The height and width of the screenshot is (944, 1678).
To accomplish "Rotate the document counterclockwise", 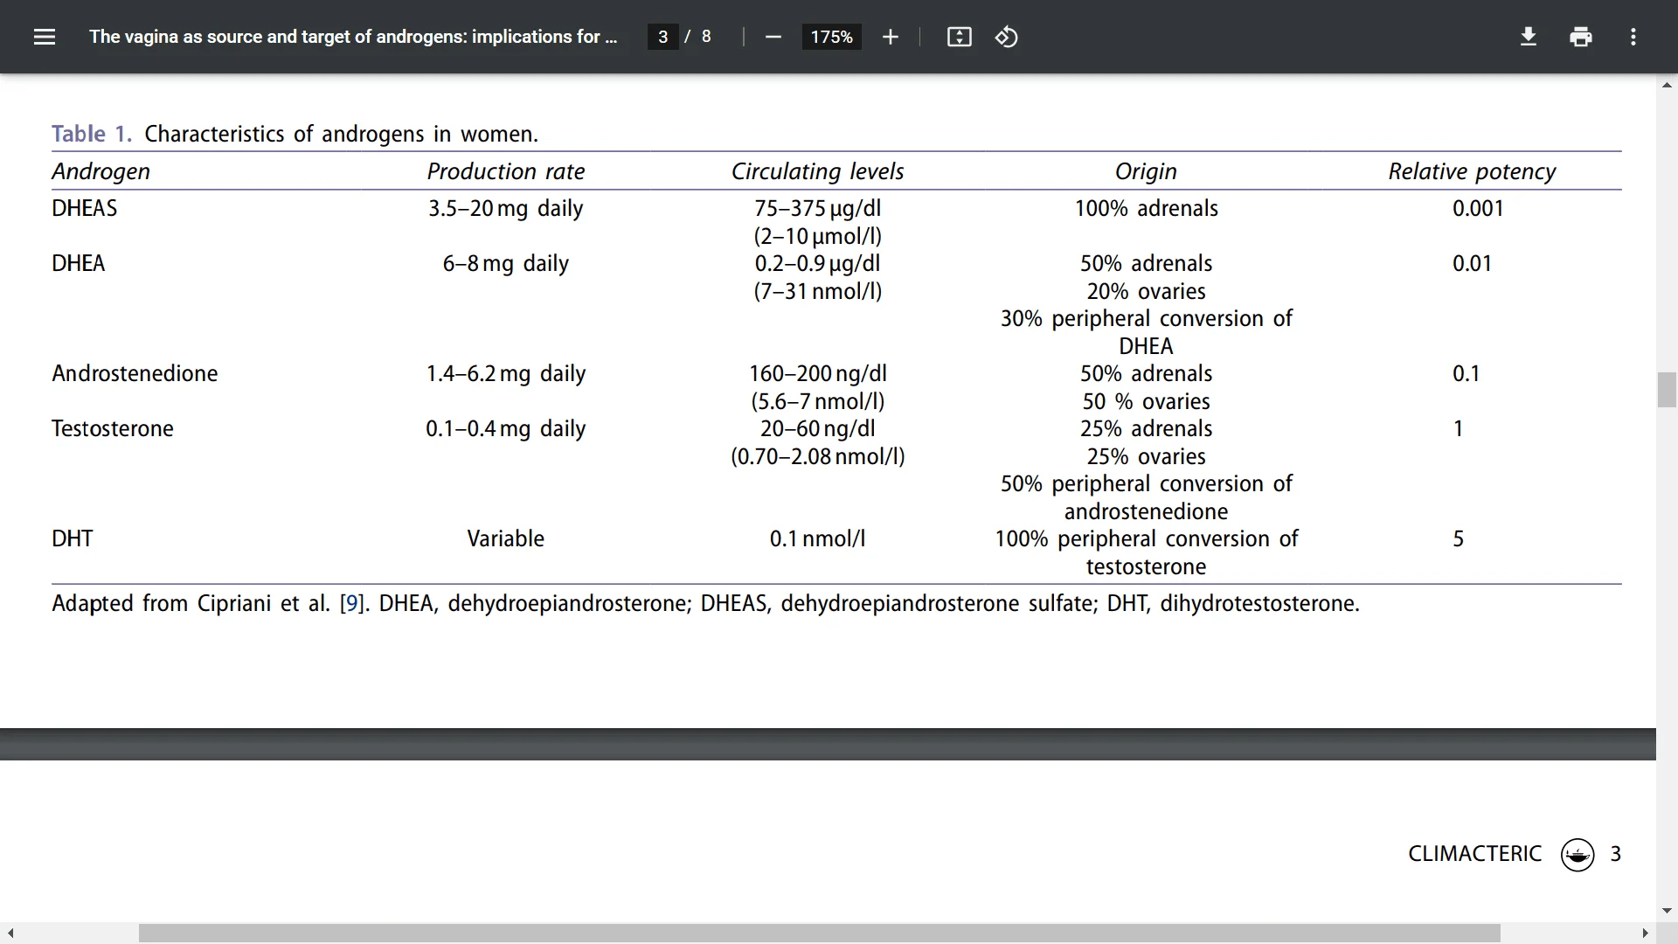I will pos(1006,37).
